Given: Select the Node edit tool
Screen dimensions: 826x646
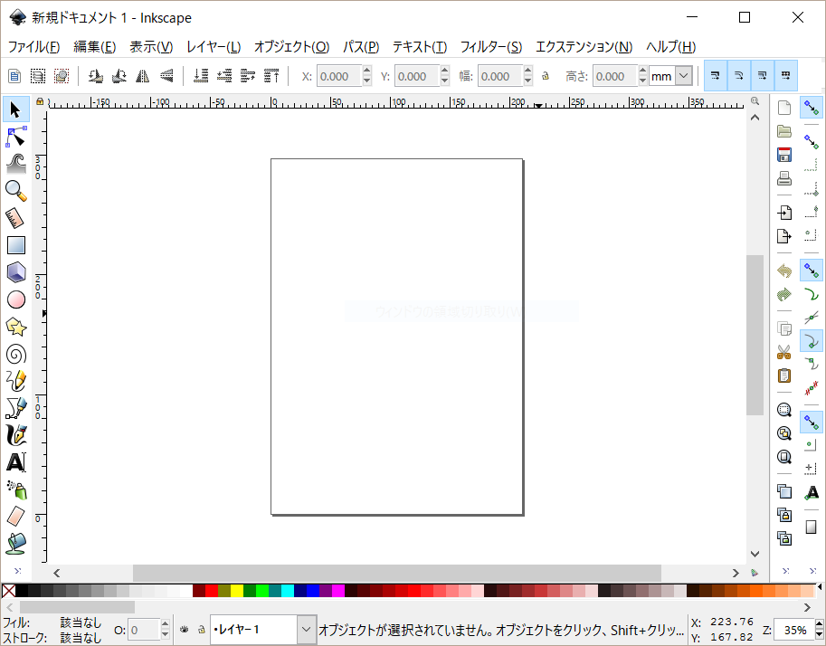Looking at the screenshot, I should tap(15, 137).
